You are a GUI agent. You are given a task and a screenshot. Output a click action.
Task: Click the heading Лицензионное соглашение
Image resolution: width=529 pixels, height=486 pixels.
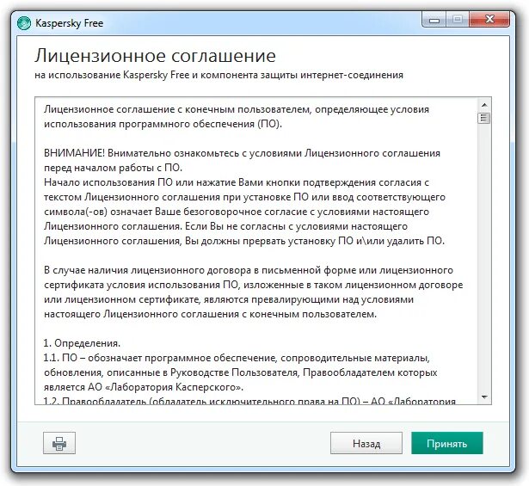point(155,56)
